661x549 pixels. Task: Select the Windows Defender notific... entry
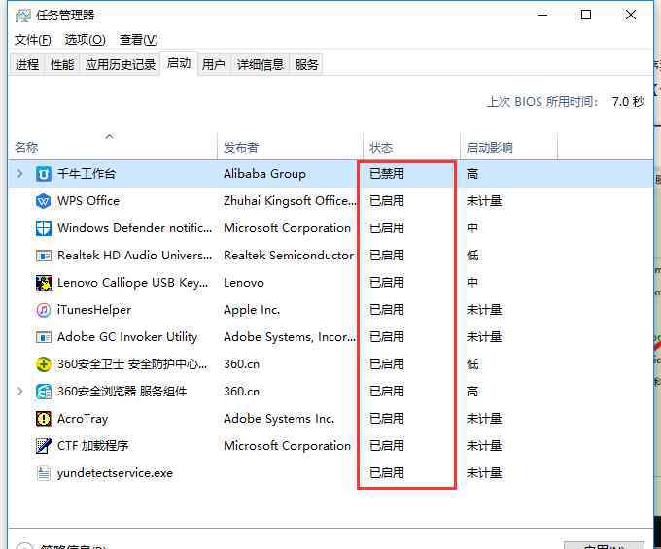[x=134, y=228]
